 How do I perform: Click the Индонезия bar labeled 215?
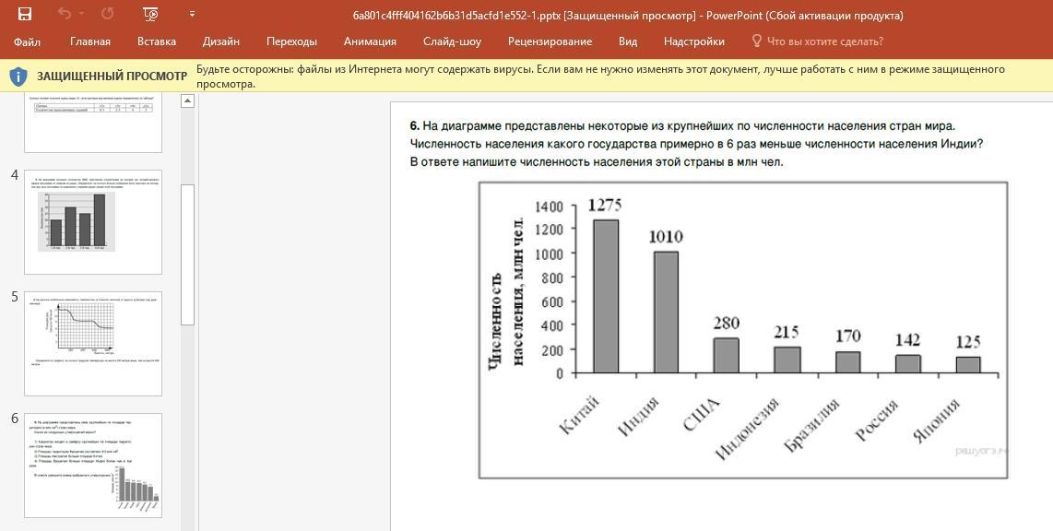(787, 360)
